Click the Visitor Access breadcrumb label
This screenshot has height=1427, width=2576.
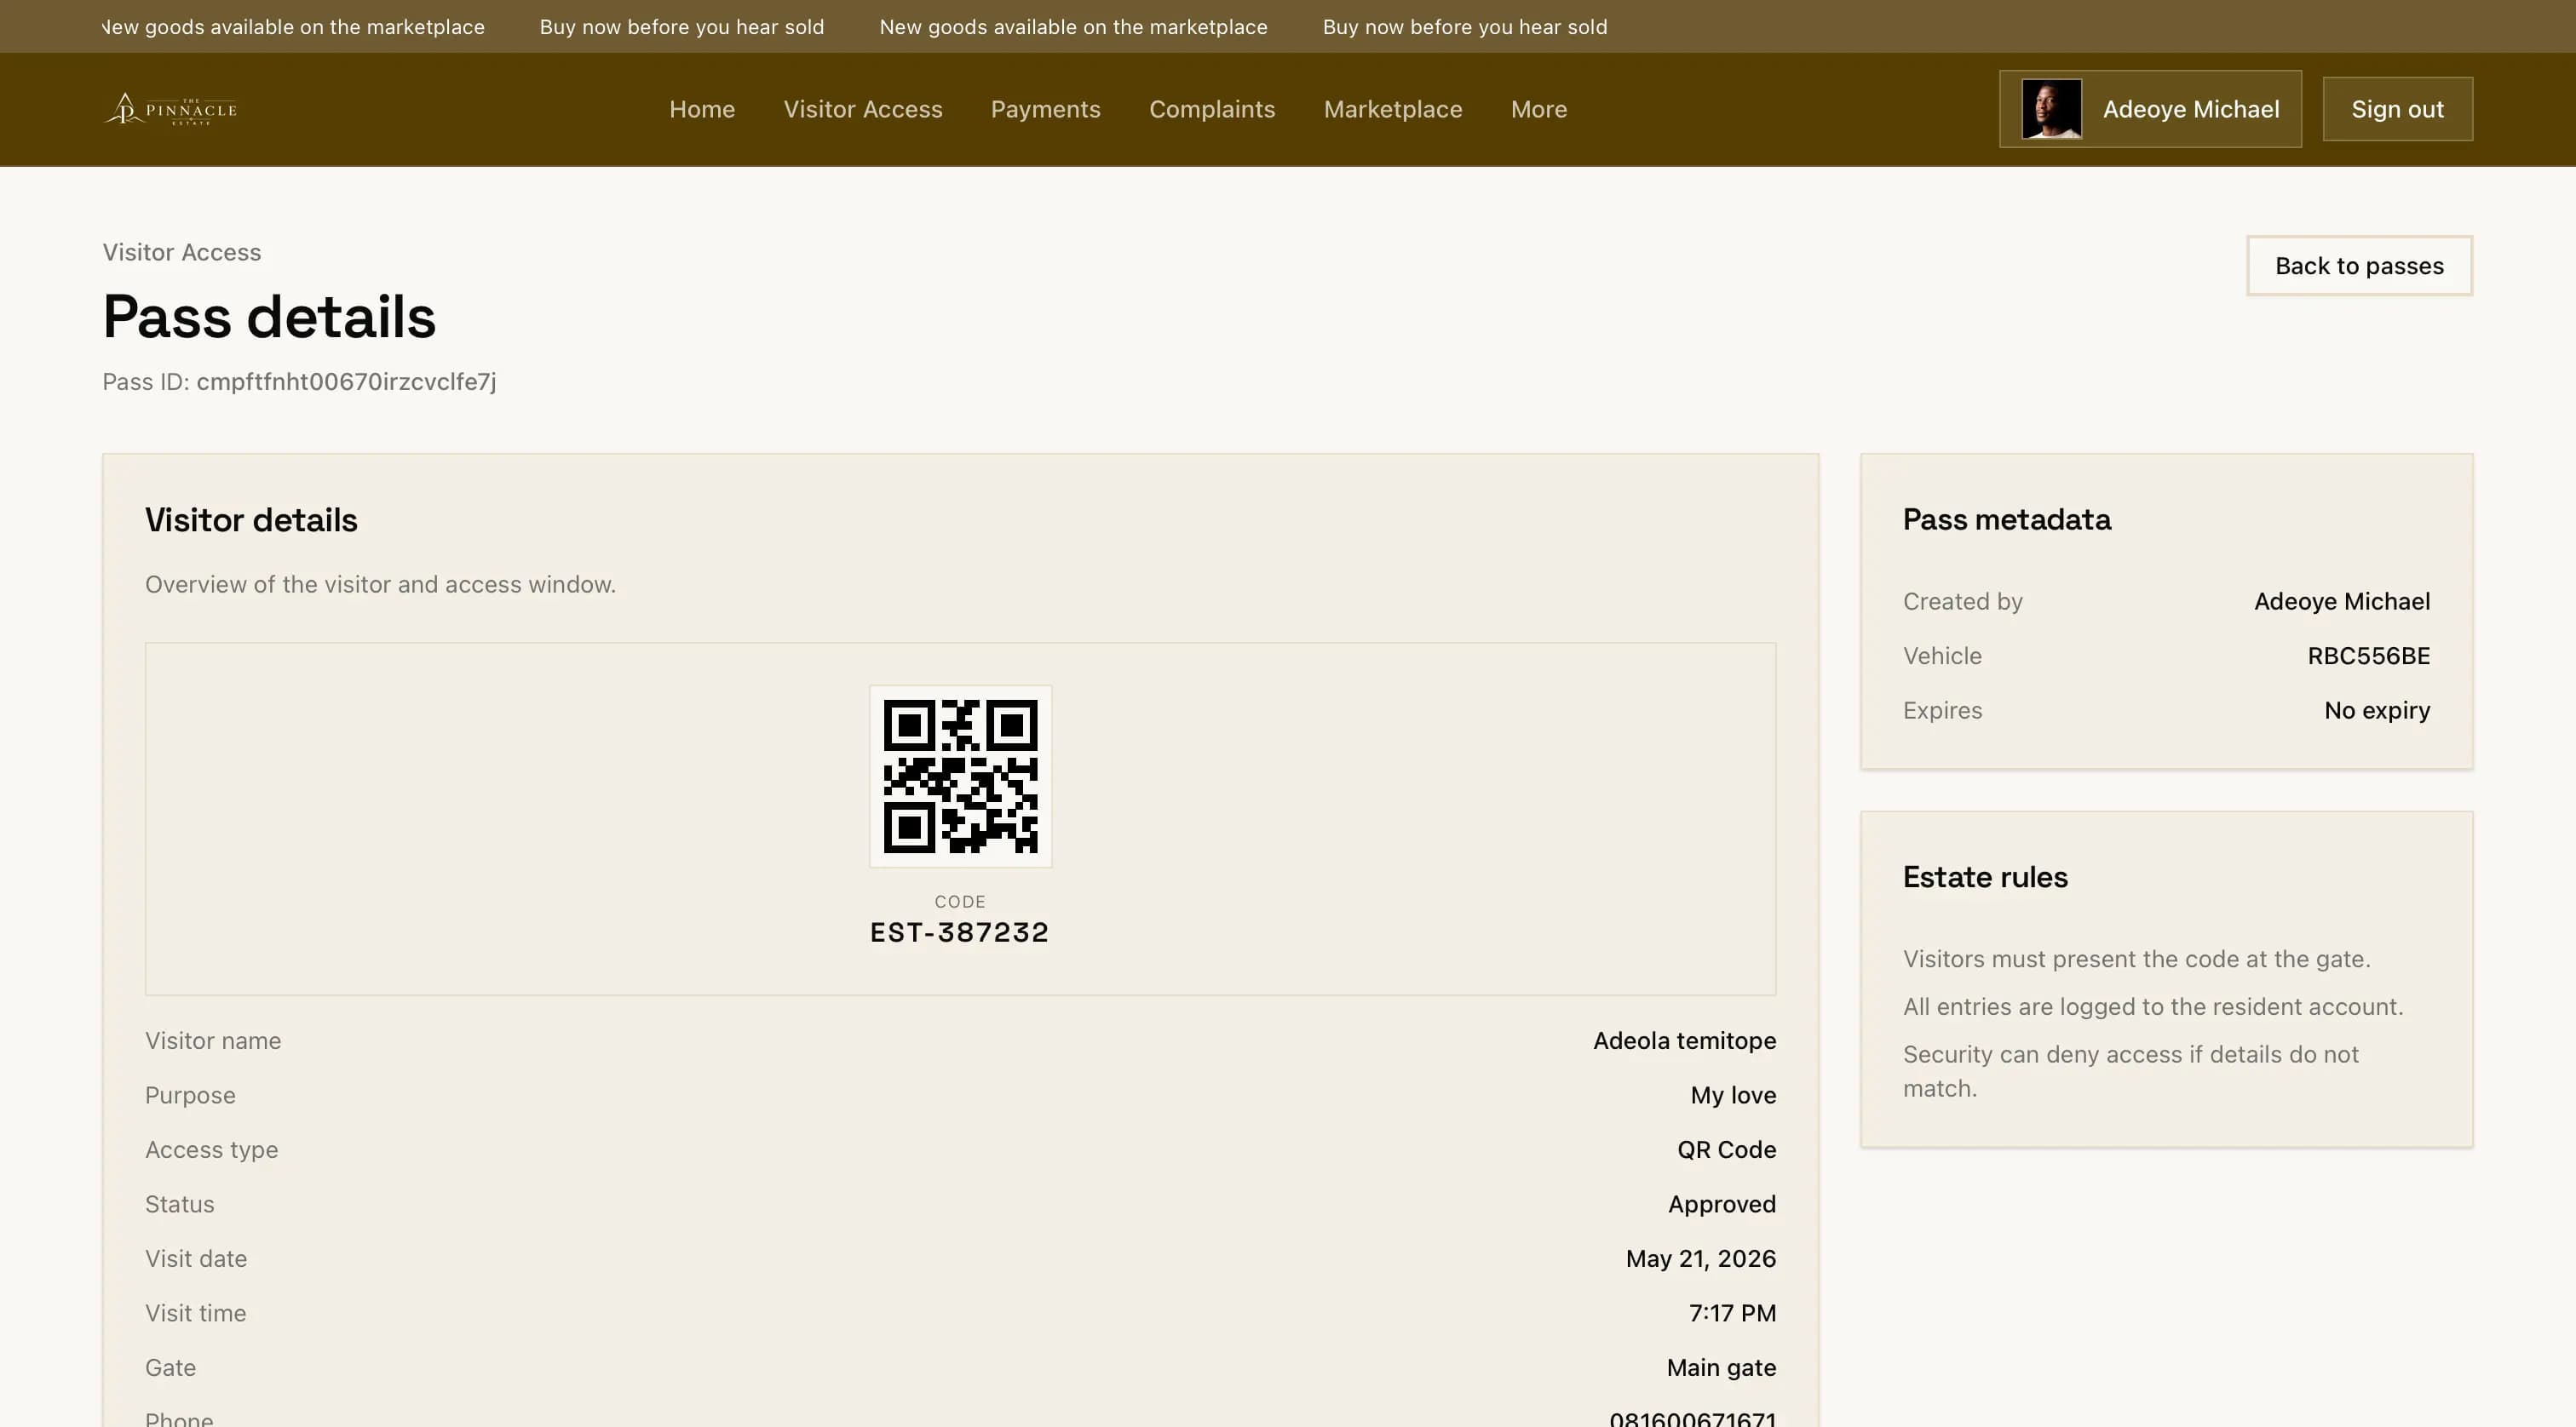tap(182, 252)
